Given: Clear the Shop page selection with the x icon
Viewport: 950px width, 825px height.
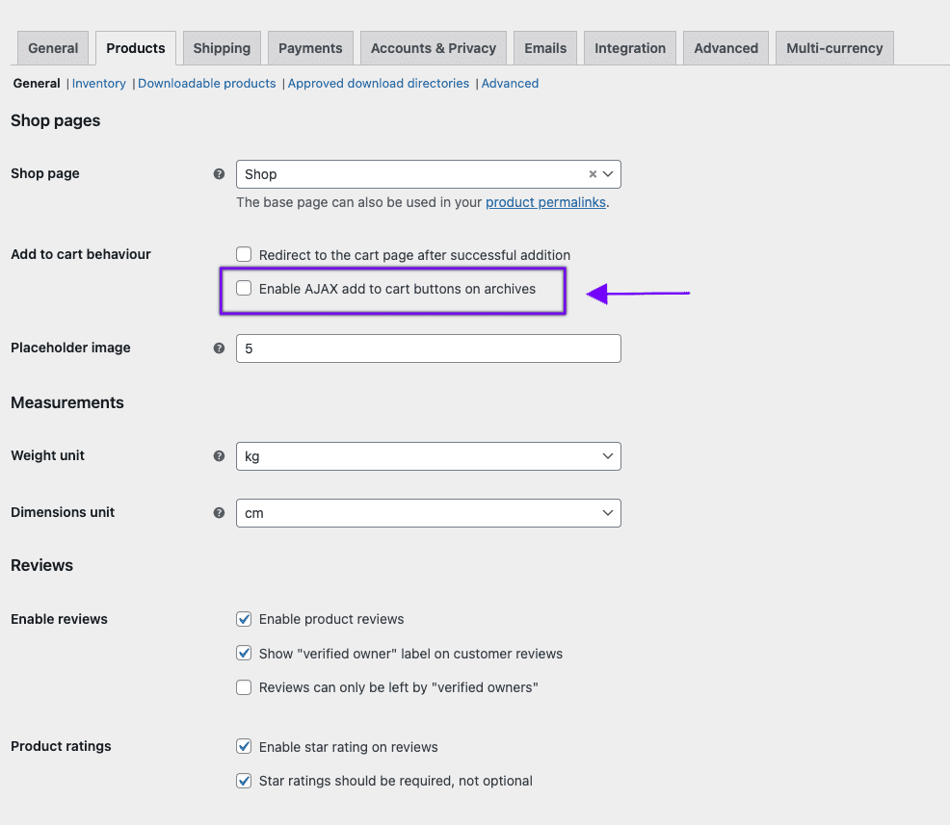Looking at the screenshot, I should (593, 174).
